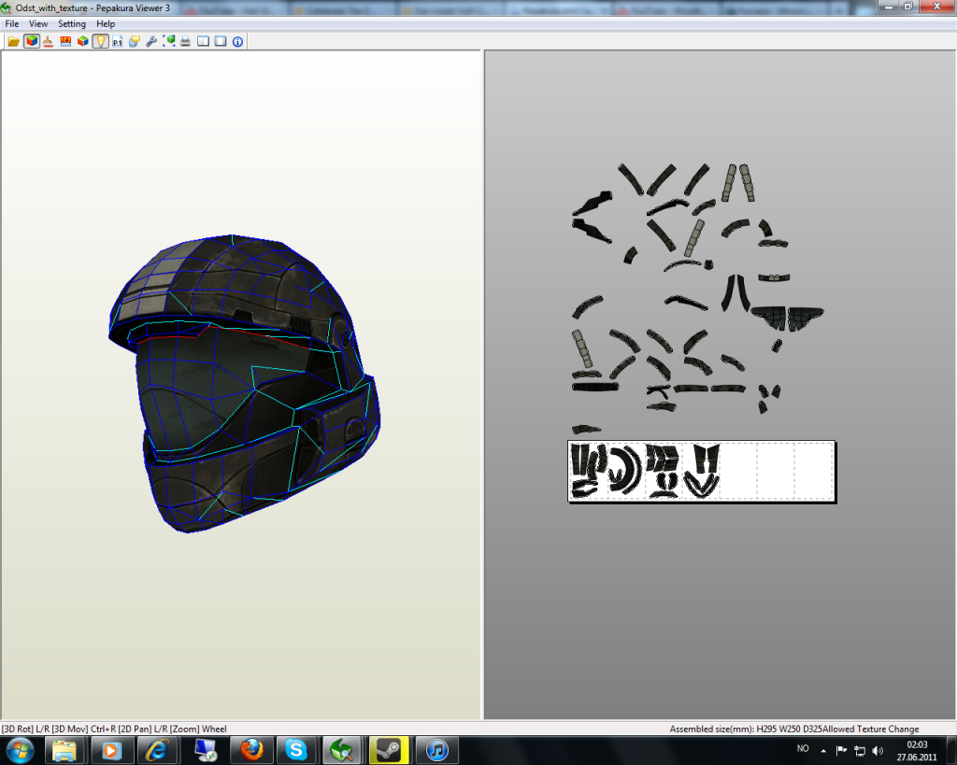957x765 pixels.
Task: Click the blue information icon
Action: point(237,41)
